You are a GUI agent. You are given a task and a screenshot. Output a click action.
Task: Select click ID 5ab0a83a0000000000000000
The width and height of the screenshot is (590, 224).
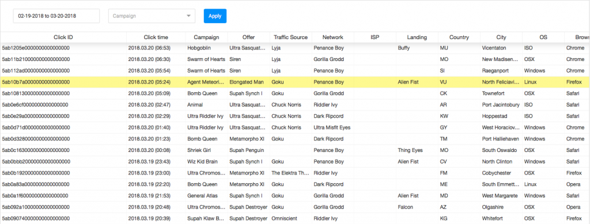tap(36, 184)
